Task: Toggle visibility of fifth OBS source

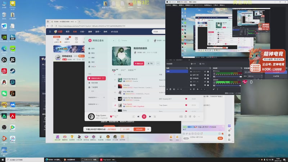Action: click(205, 85)
